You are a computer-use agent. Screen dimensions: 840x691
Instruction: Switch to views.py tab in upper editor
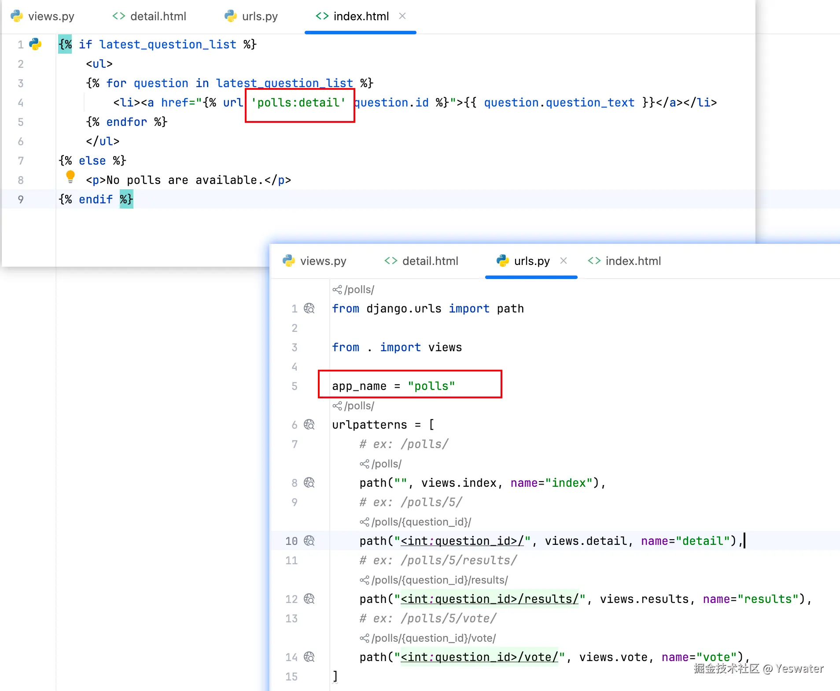click(43, 16)
